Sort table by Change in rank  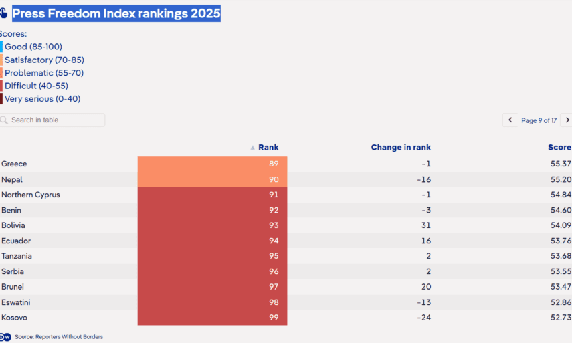coord(401,148)
